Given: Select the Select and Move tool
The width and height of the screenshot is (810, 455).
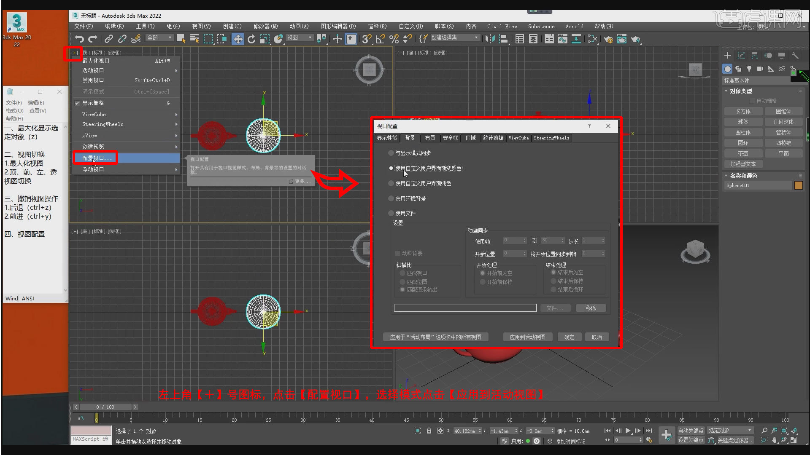Looking at the screenshot, I should (x=238, y=39).
